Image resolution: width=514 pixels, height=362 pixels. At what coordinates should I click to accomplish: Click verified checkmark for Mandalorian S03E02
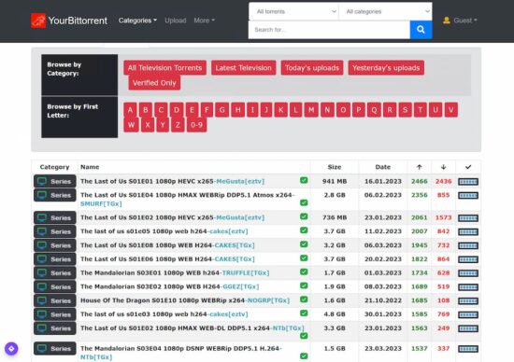point(304,285)
